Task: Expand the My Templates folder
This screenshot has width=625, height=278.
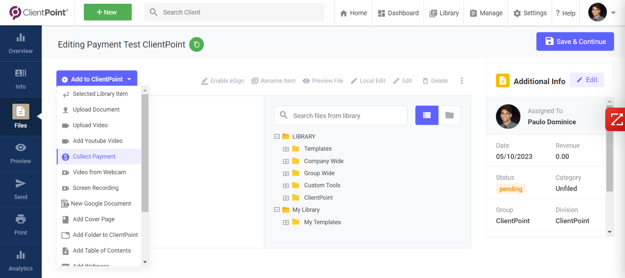Action: click(286, 222)
